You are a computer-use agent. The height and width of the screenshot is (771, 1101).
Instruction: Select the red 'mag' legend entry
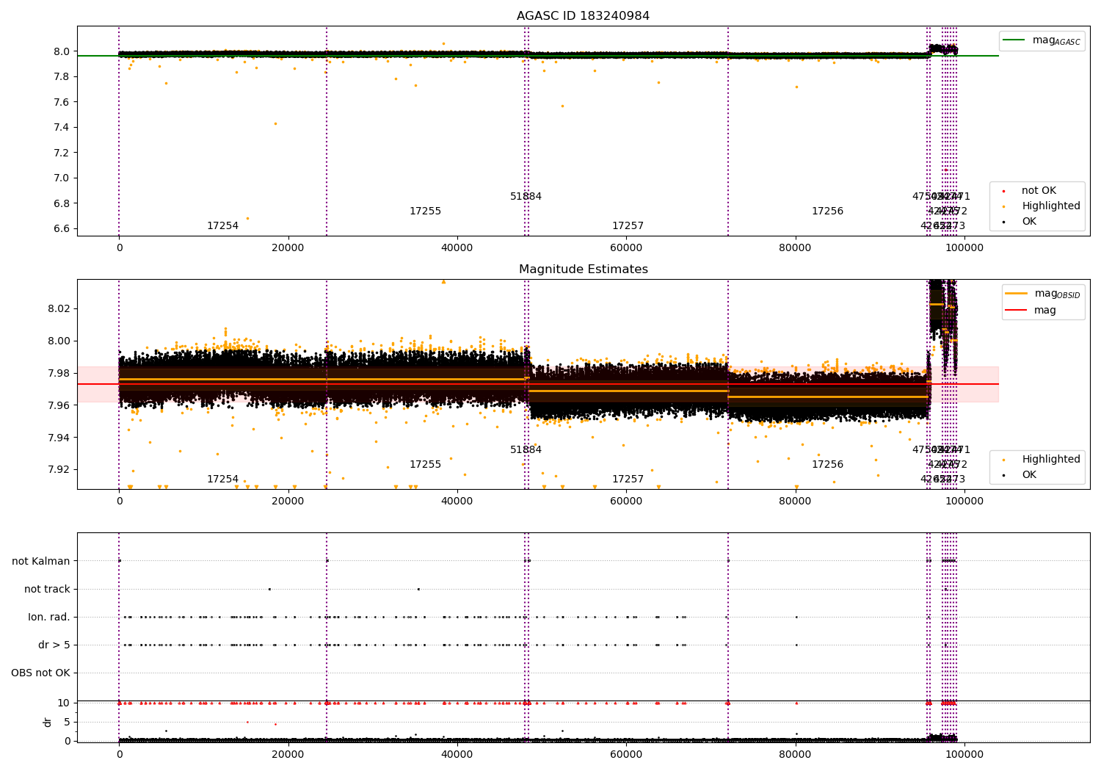coord(1031,311)
